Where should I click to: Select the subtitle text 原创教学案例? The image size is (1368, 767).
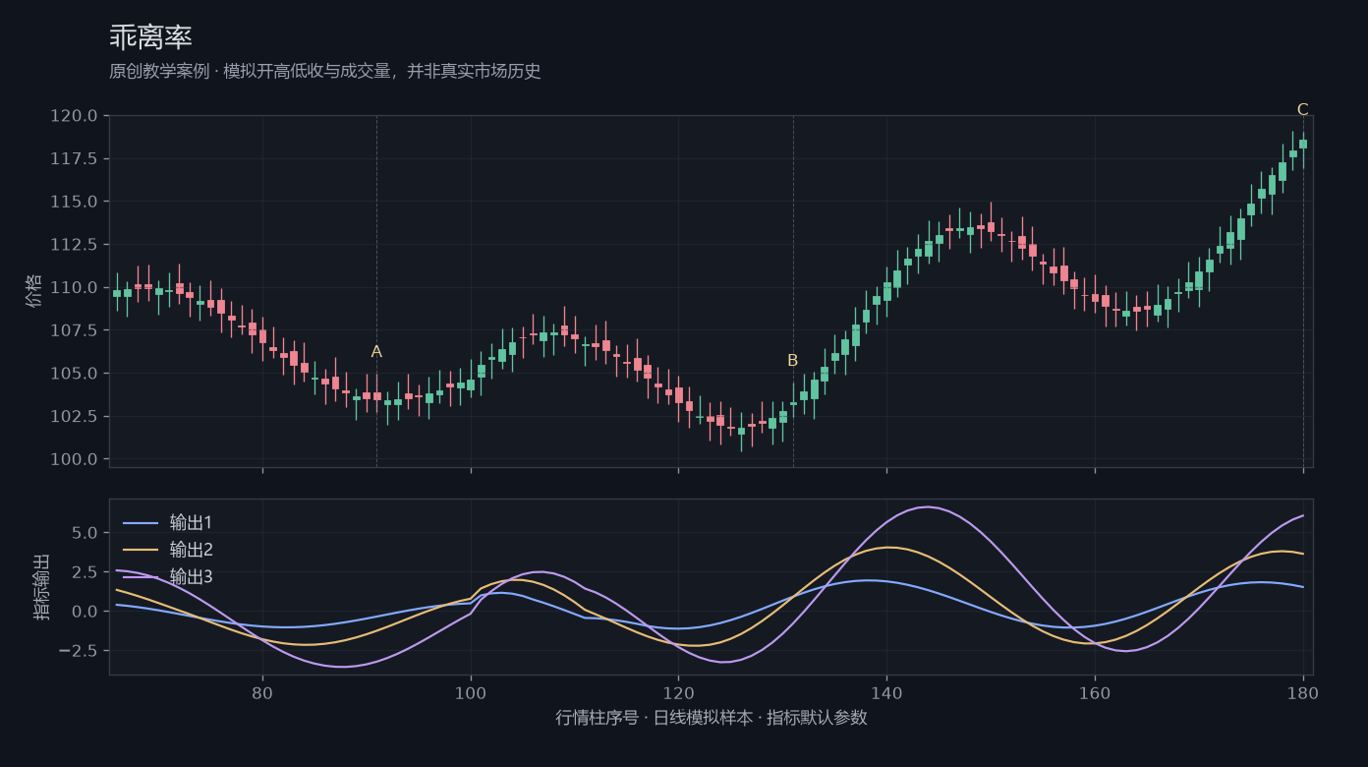(x=159, y=72)
